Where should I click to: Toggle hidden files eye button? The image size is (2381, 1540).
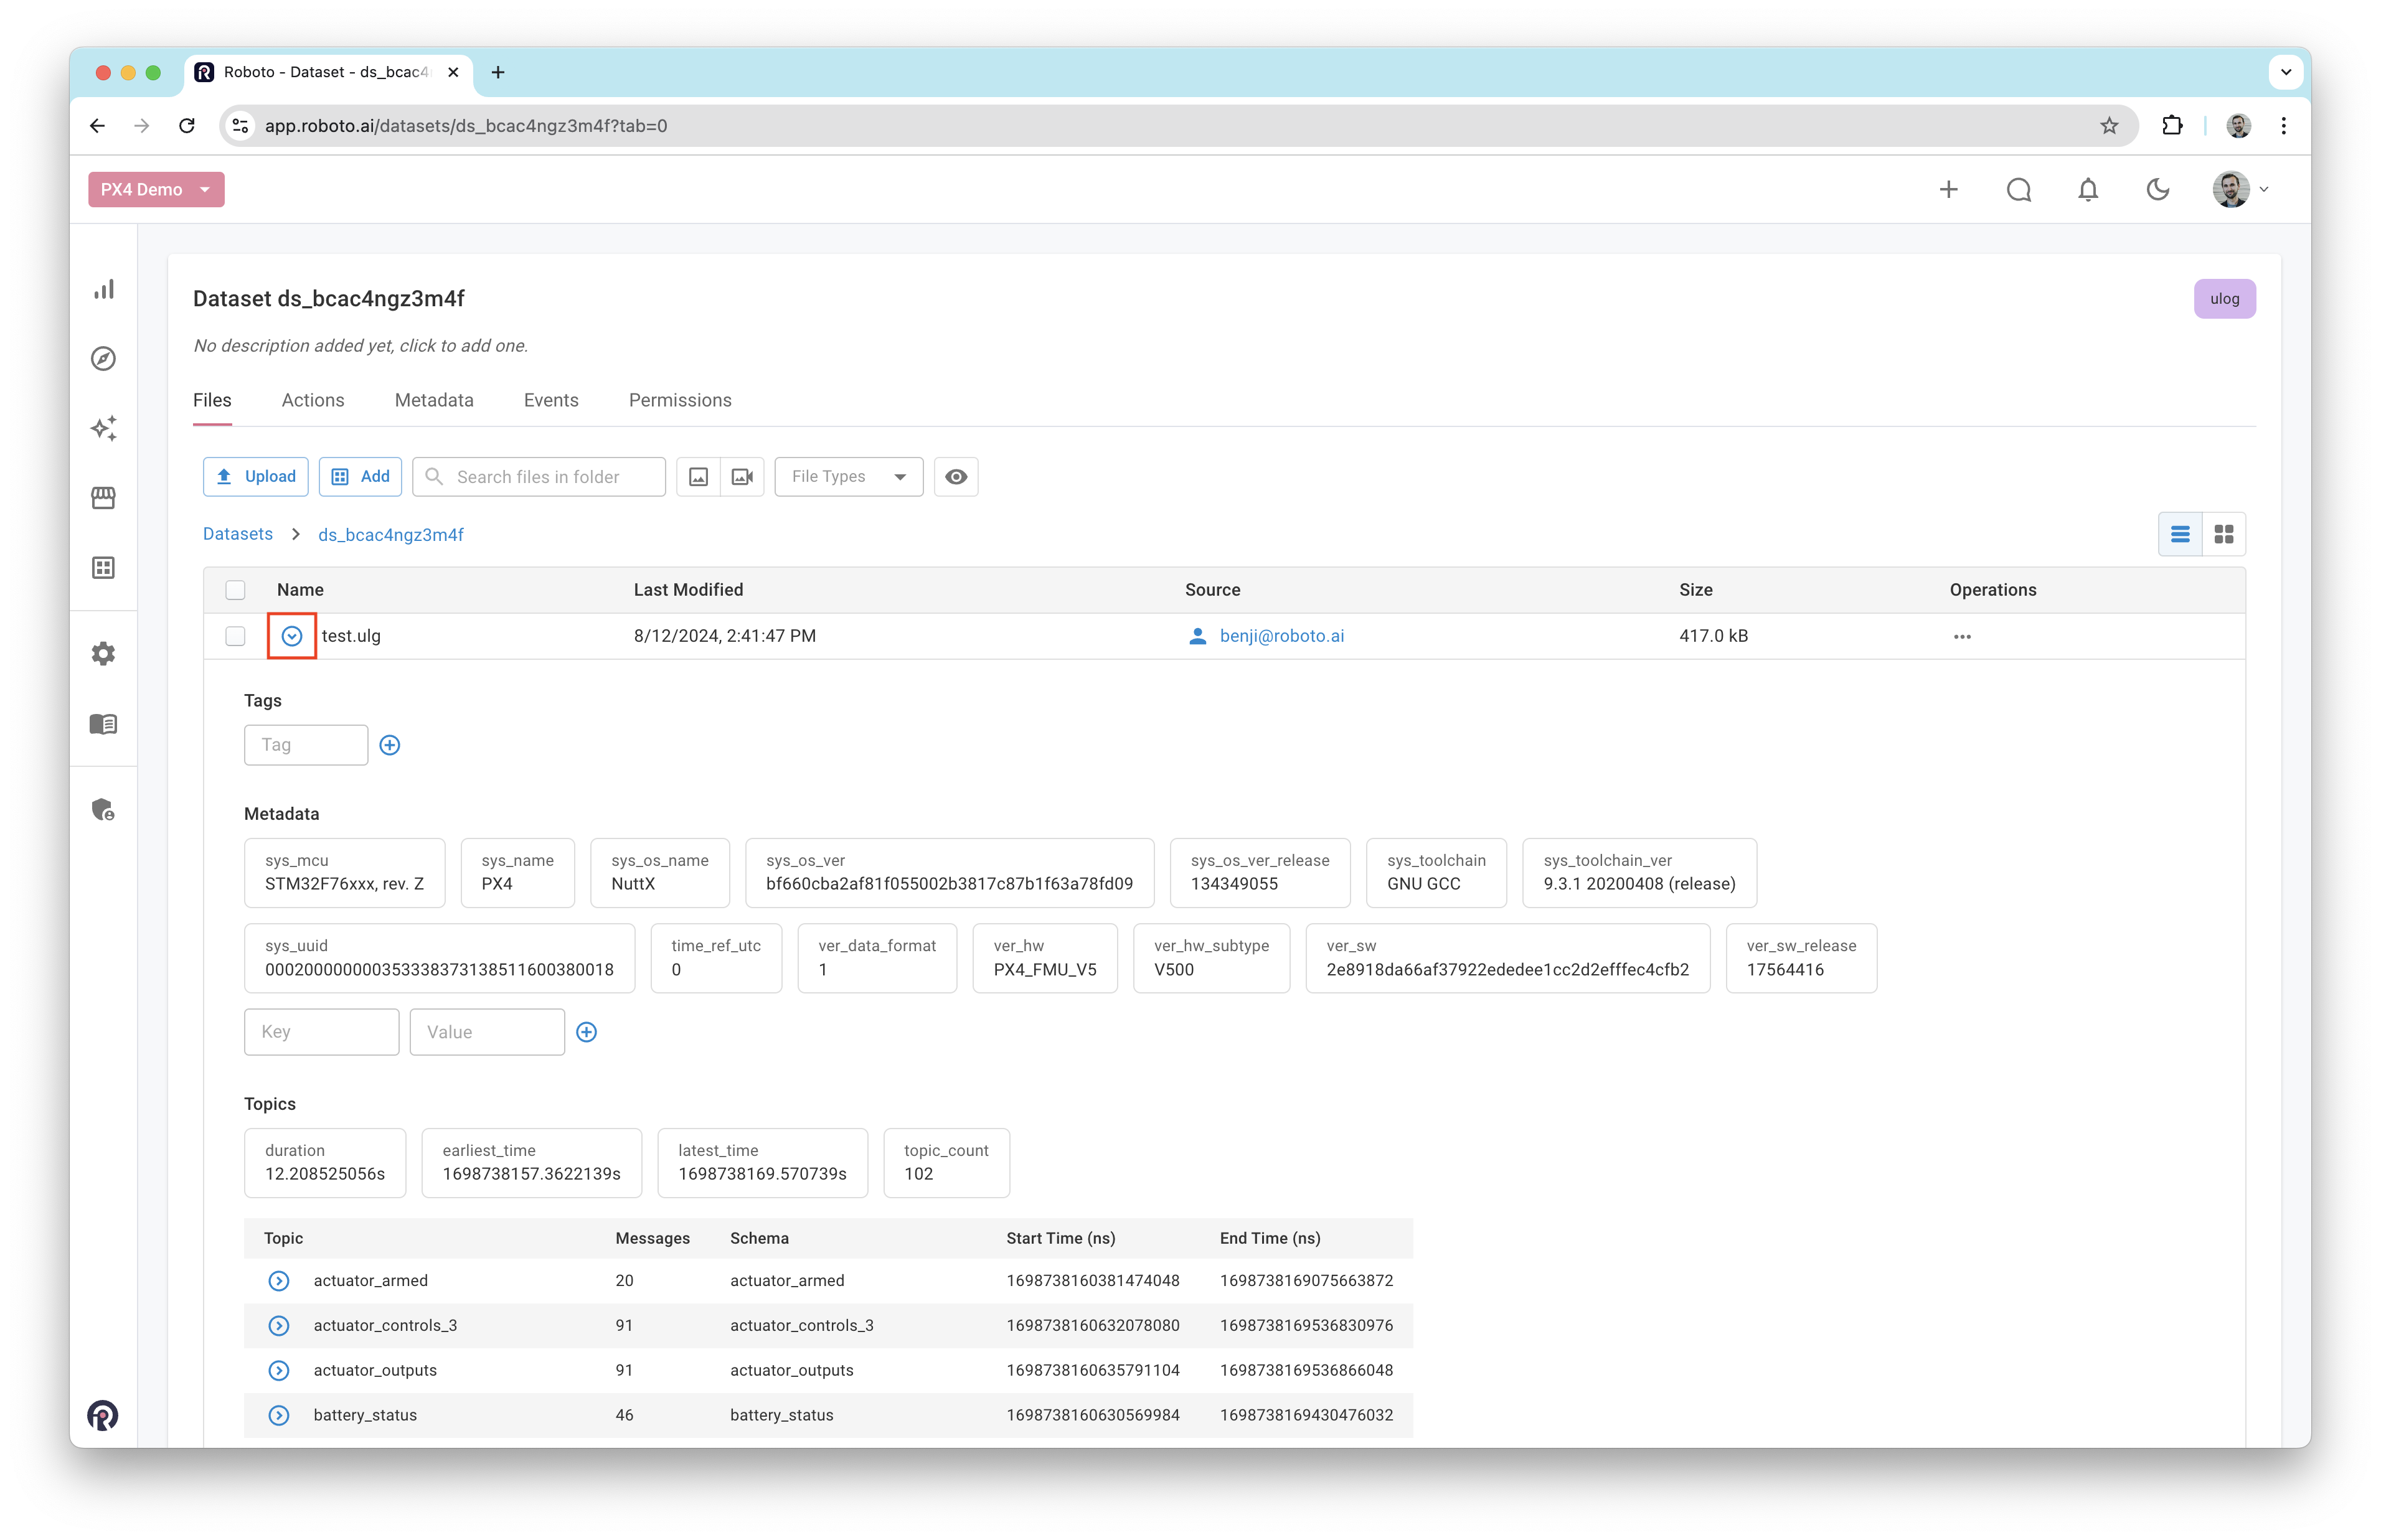pyautogui.click(x=956, y=477)
